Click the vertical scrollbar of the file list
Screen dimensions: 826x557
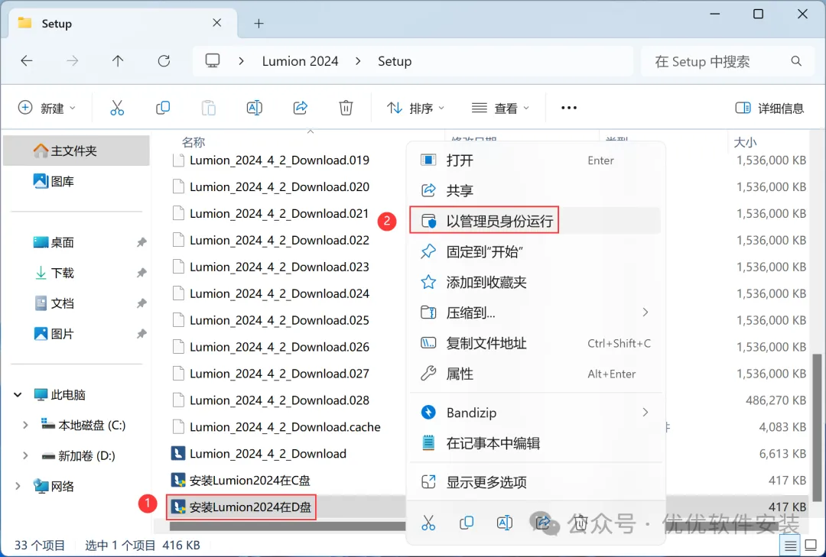817,426
